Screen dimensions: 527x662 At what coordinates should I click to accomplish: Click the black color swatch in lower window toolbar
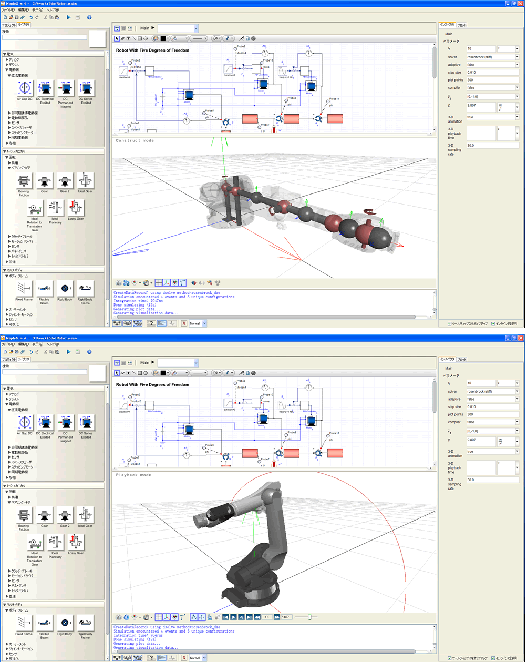[x=163, y=373]
